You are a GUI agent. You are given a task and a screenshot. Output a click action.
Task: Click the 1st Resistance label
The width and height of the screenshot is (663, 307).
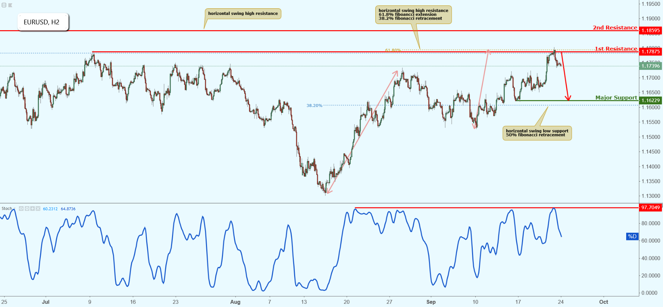616,49
